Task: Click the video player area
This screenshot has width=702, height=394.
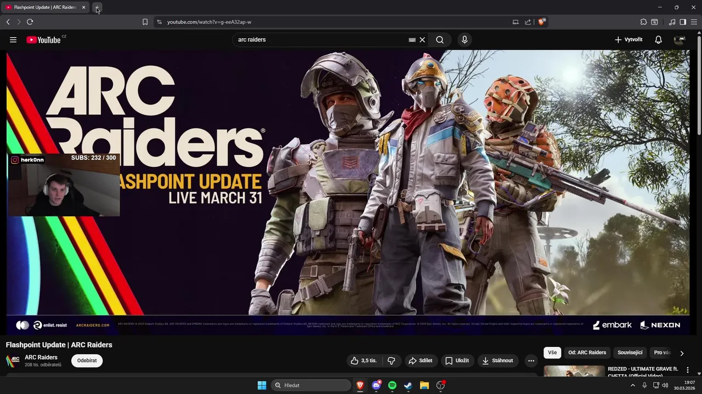Action: pos(348,192)
